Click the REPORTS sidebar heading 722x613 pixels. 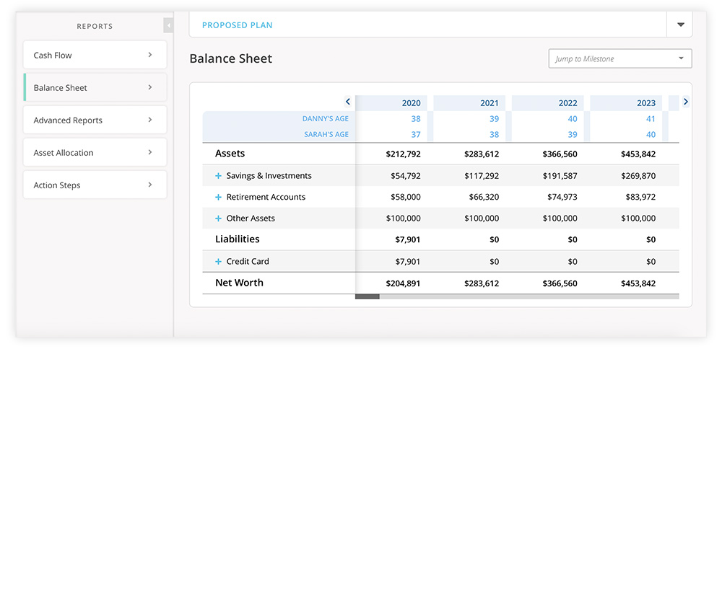[x=95, y=26]
